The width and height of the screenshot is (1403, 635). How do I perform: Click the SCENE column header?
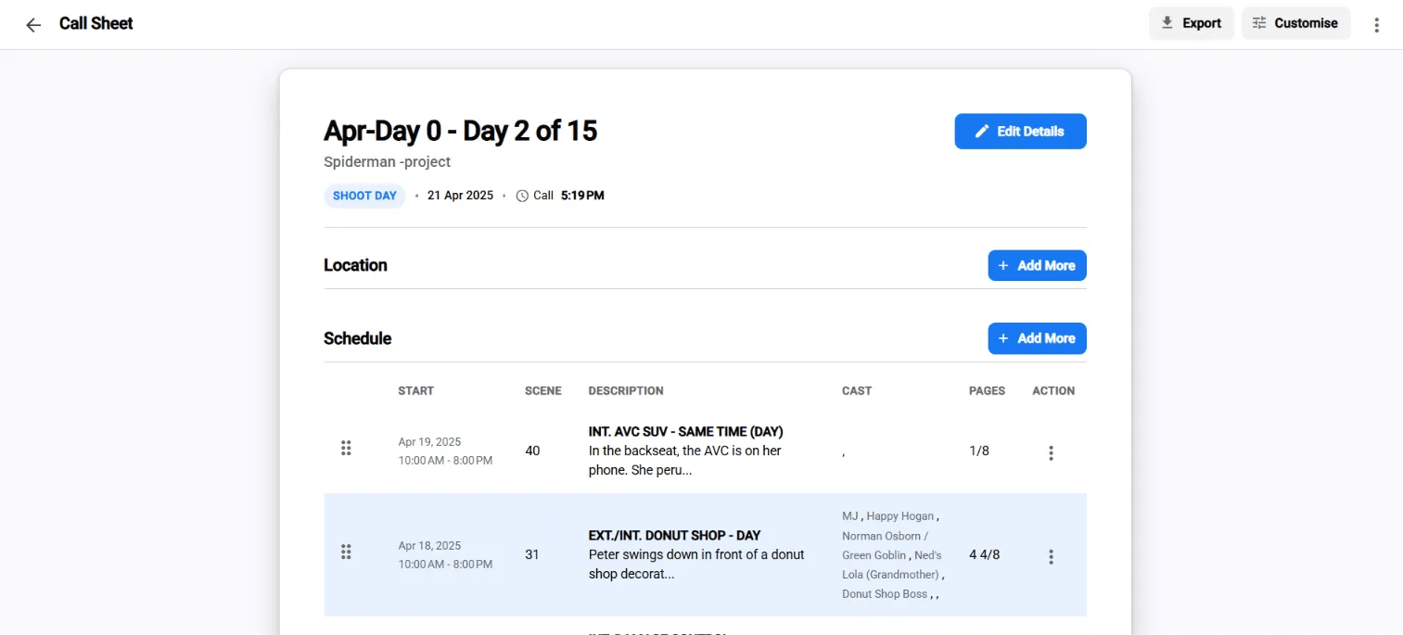pos(543,391)
